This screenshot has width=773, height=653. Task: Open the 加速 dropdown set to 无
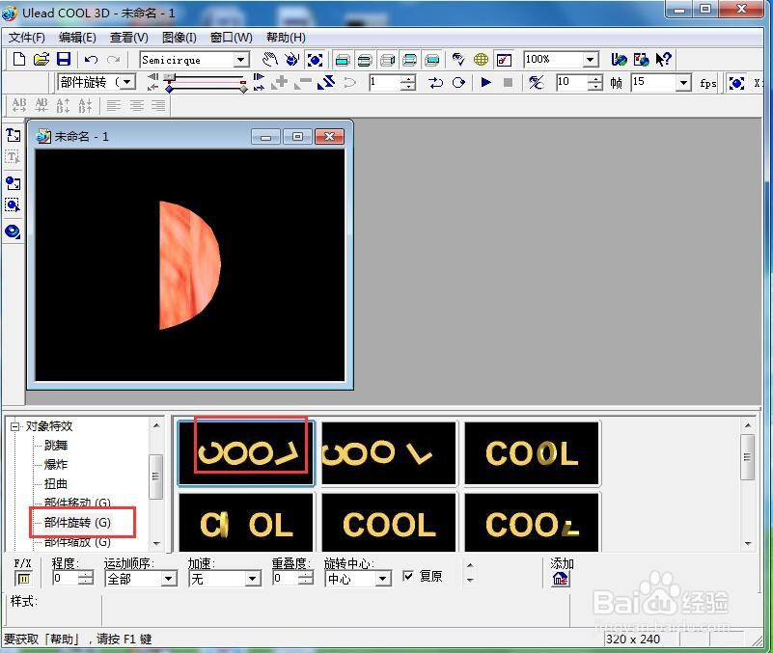(253, 579)
